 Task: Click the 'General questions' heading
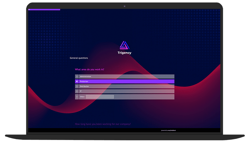pyautogui.click(x=79, y=58)
